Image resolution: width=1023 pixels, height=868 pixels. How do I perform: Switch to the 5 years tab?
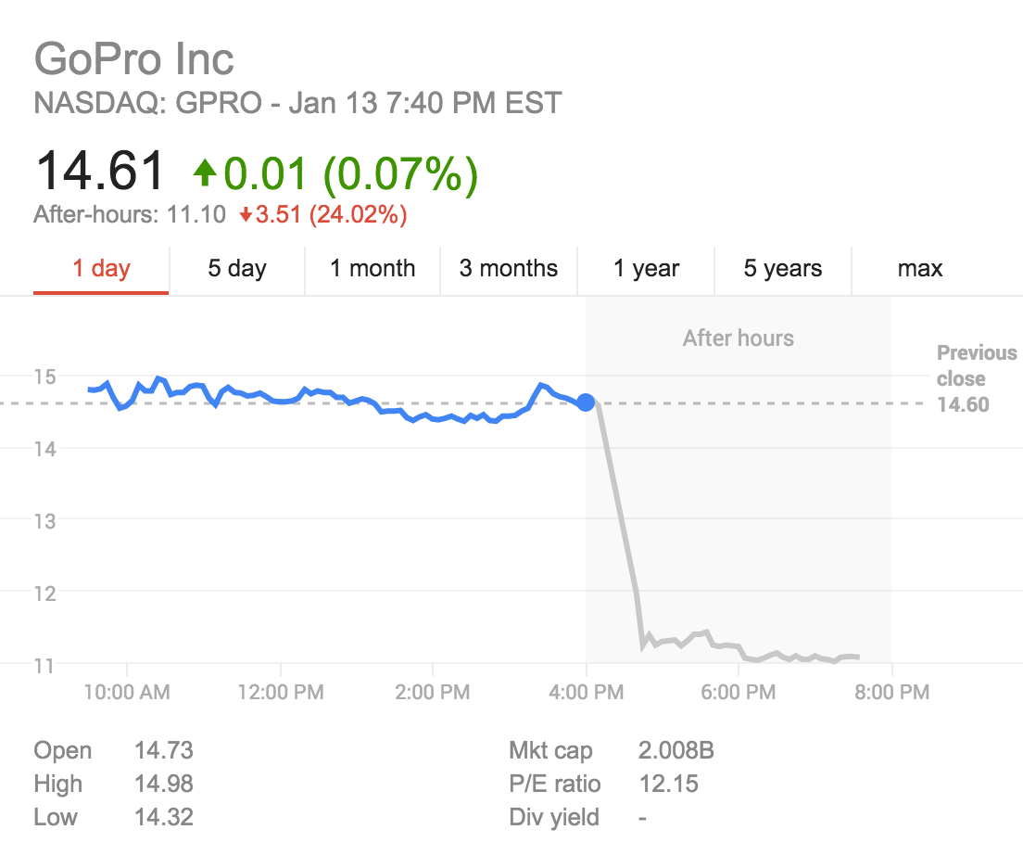click(783, 269)
